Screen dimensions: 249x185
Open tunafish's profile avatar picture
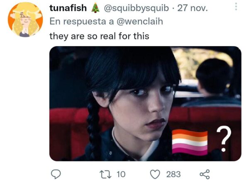[25, 19]
